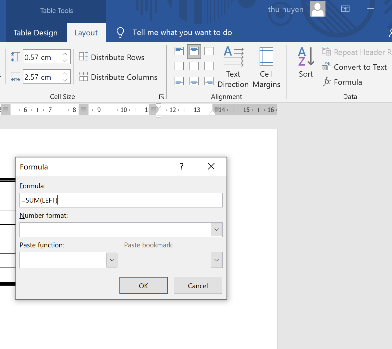
Task: Open the Cell Size dialog launcher
Action: click(162, 97)
